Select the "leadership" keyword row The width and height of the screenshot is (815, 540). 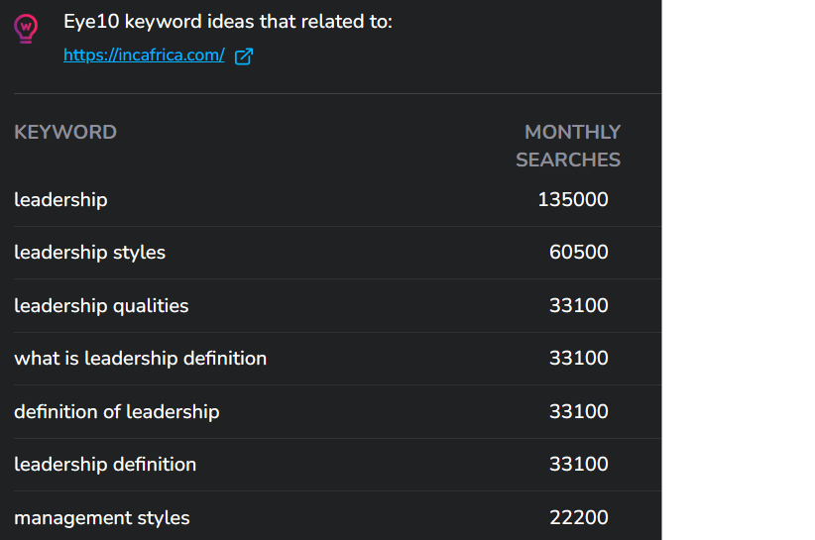coord(60,200)
